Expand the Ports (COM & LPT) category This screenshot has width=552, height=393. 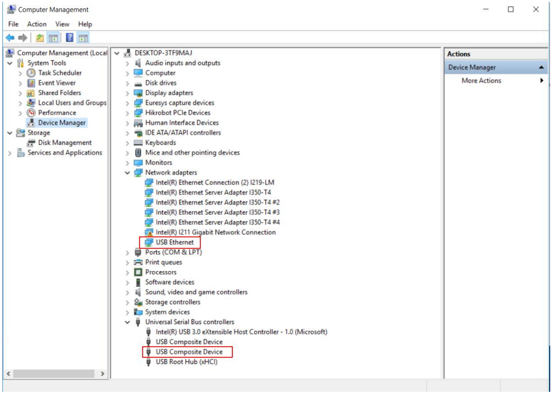pos(127,252)
